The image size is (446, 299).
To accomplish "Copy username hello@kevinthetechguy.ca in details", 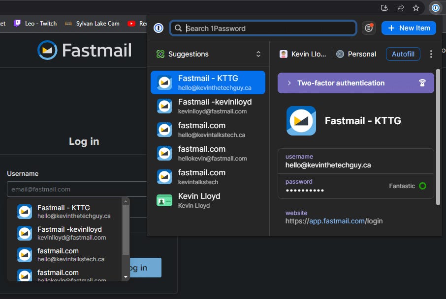I will (x=355, y=161).
